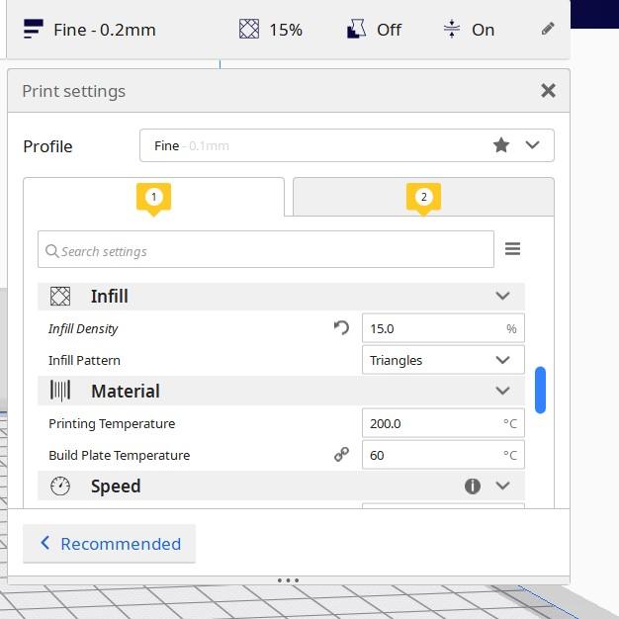Open the Profile dropdown arrow

(x=533, y=145)
